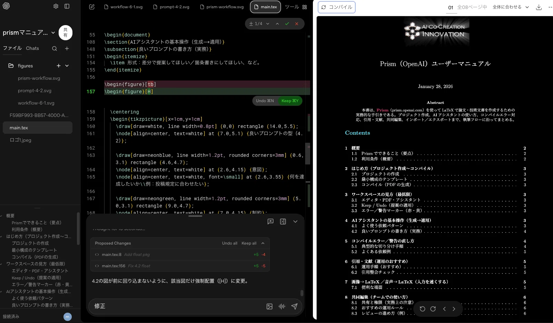Download PDF icon
Screen dimensions: 553x323
click(x=539, y=7)
